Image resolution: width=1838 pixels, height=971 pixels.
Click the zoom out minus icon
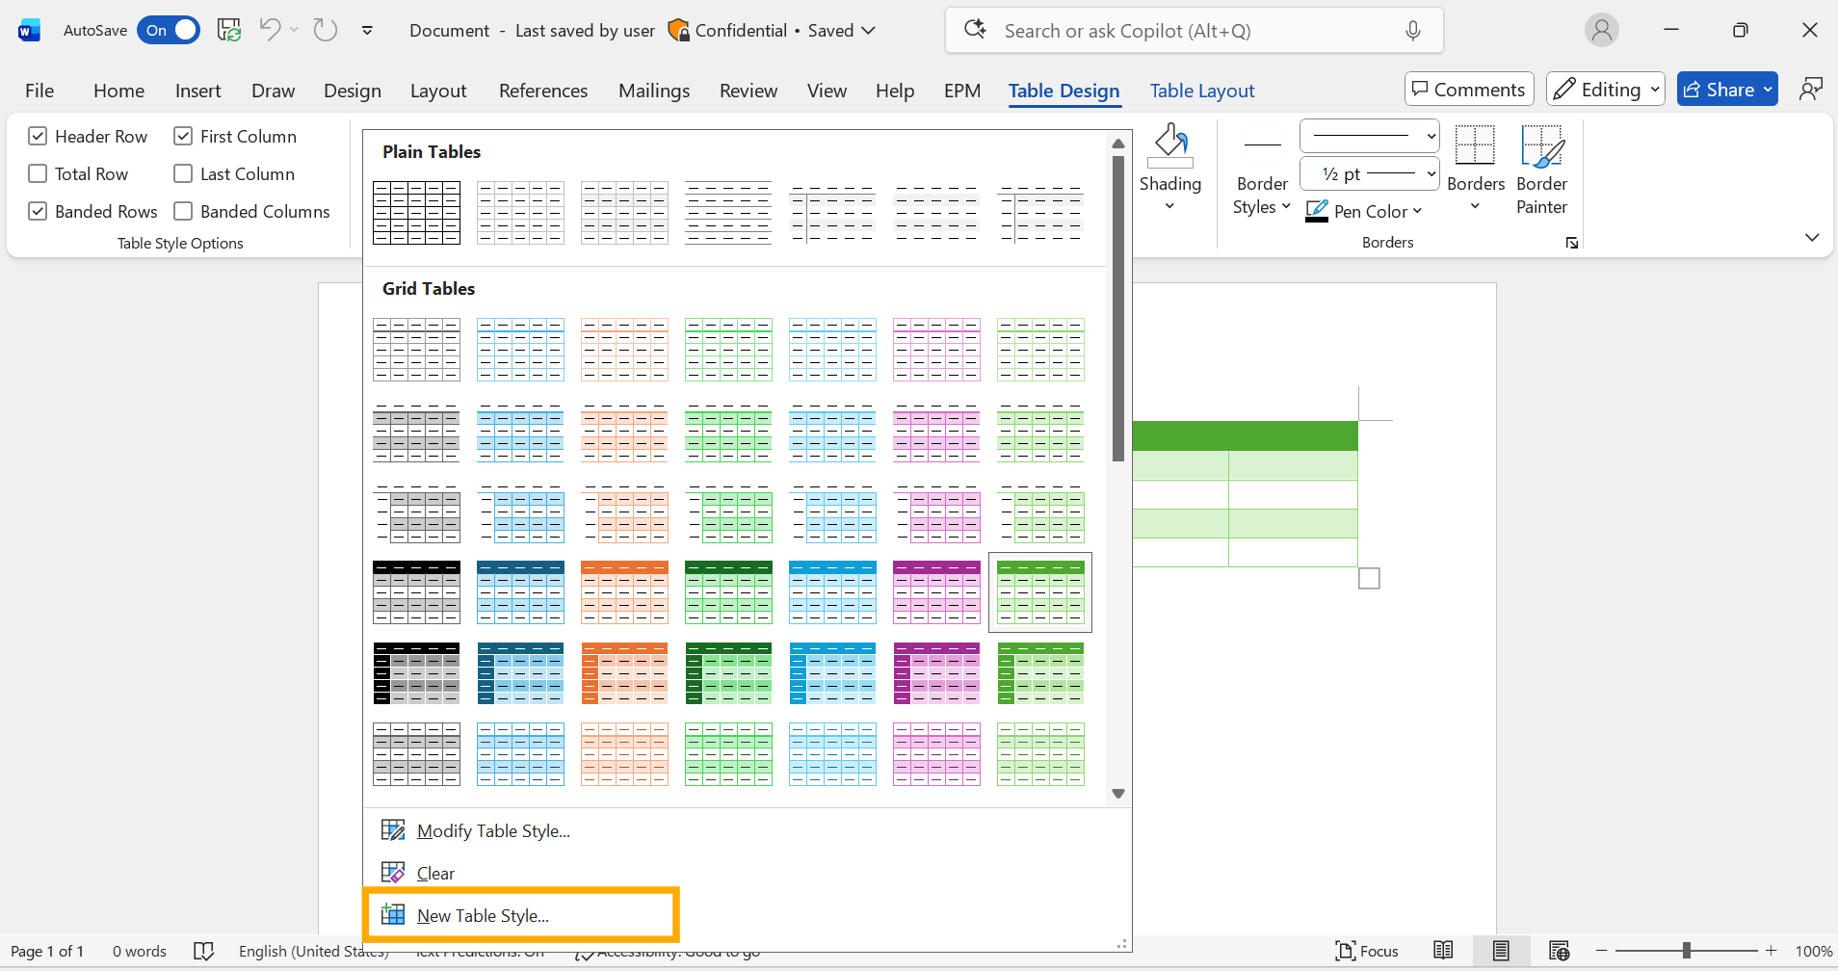point(1602,951)
